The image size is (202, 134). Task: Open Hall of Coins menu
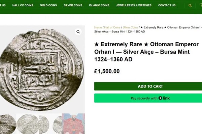(x=23, y=5)
